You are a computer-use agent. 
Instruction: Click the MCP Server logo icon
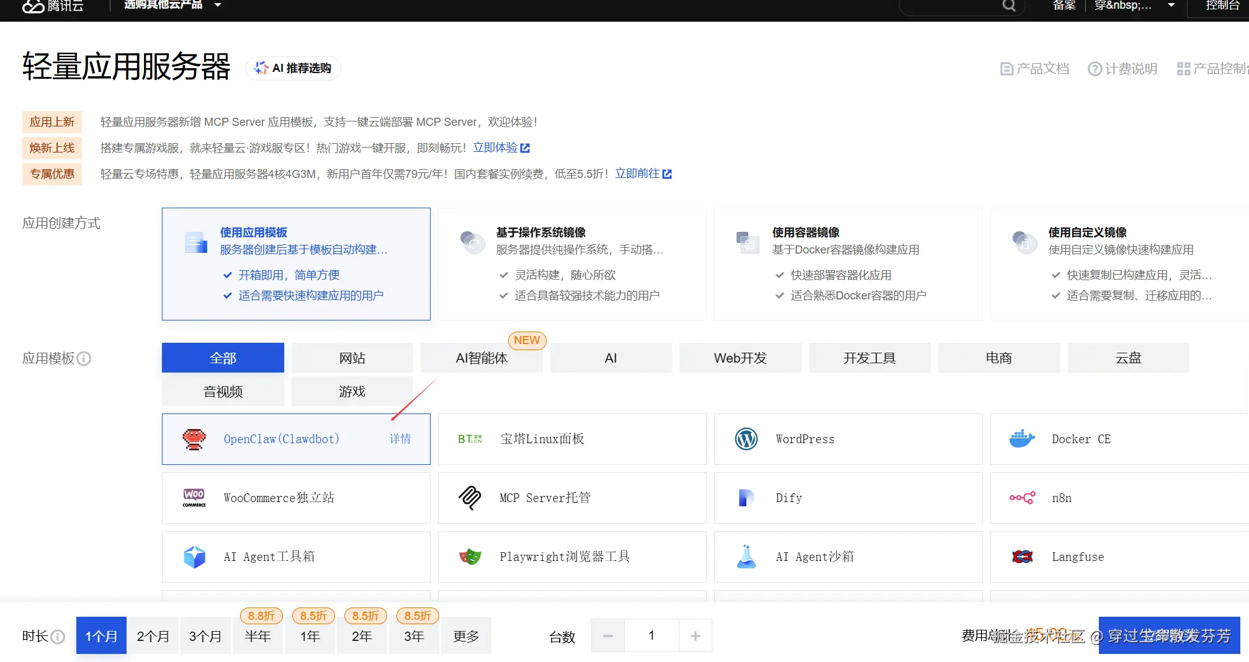[470, 498]
